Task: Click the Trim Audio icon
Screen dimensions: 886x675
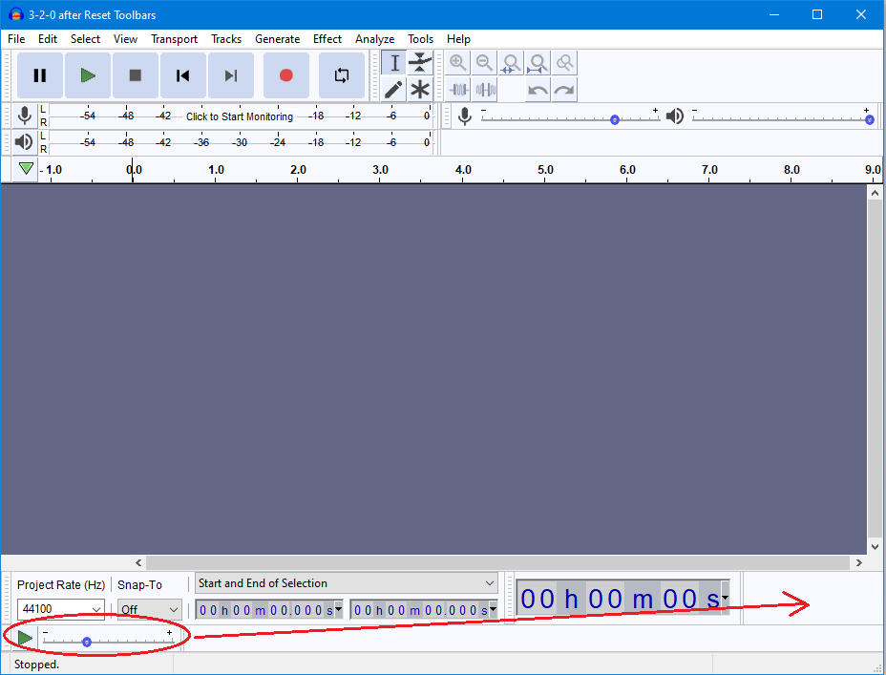Action: click(x=458, y=89)
